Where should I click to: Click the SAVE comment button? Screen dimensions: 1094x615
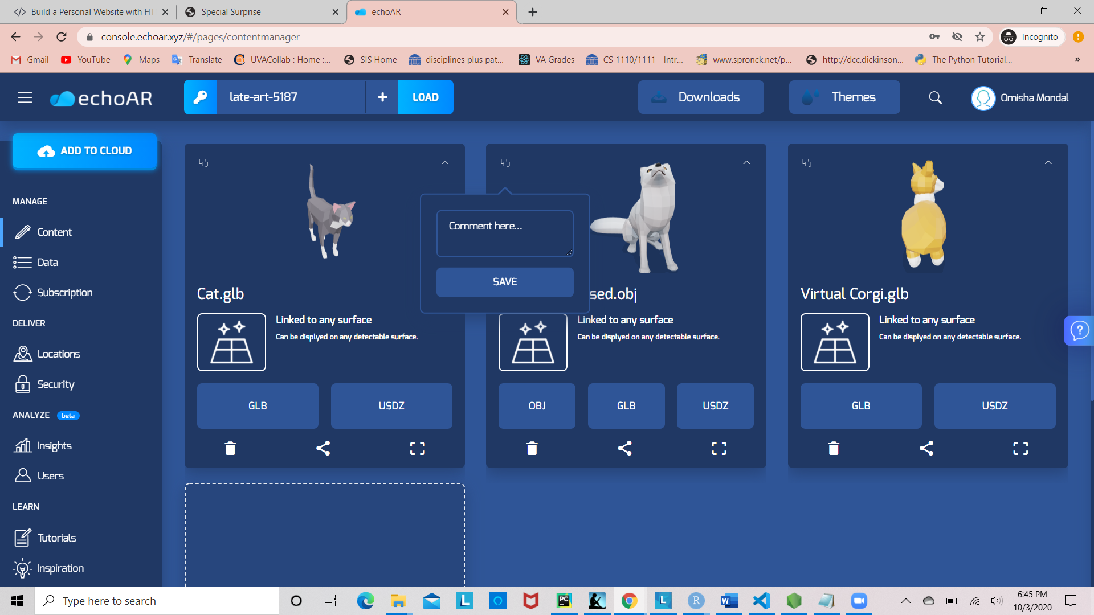[505, 282]
